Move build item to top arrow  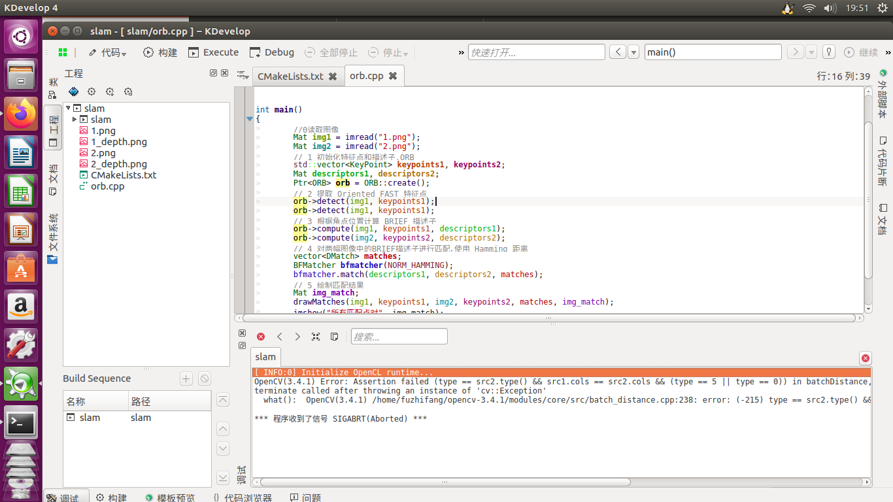(223, 400)
